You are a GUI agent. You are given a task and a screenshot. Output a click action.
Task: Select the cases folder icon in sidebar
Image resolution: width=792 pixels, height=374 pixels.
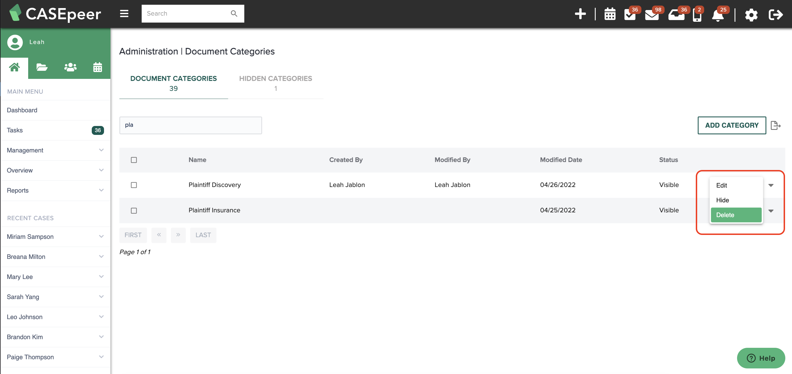(x=42, y=67)
